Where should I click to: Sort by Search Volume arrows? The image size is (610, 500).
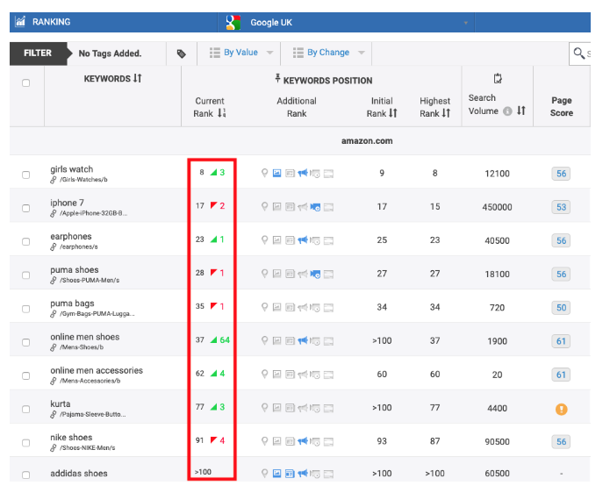521,111
